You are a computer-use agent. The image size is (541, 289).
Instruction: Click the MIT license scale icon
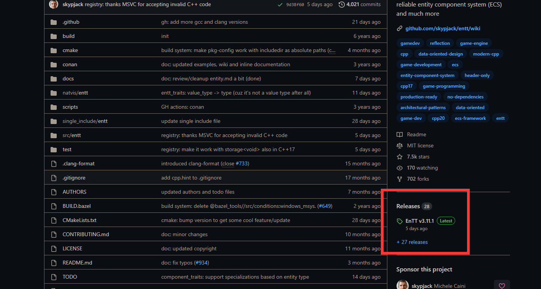point(400,145)
